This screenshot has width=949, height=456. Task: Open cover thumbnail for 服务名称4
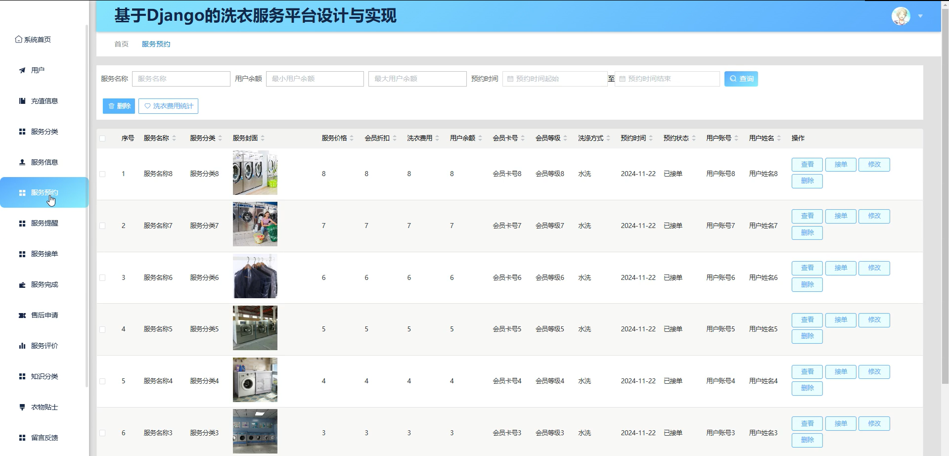tap(255, 380)
